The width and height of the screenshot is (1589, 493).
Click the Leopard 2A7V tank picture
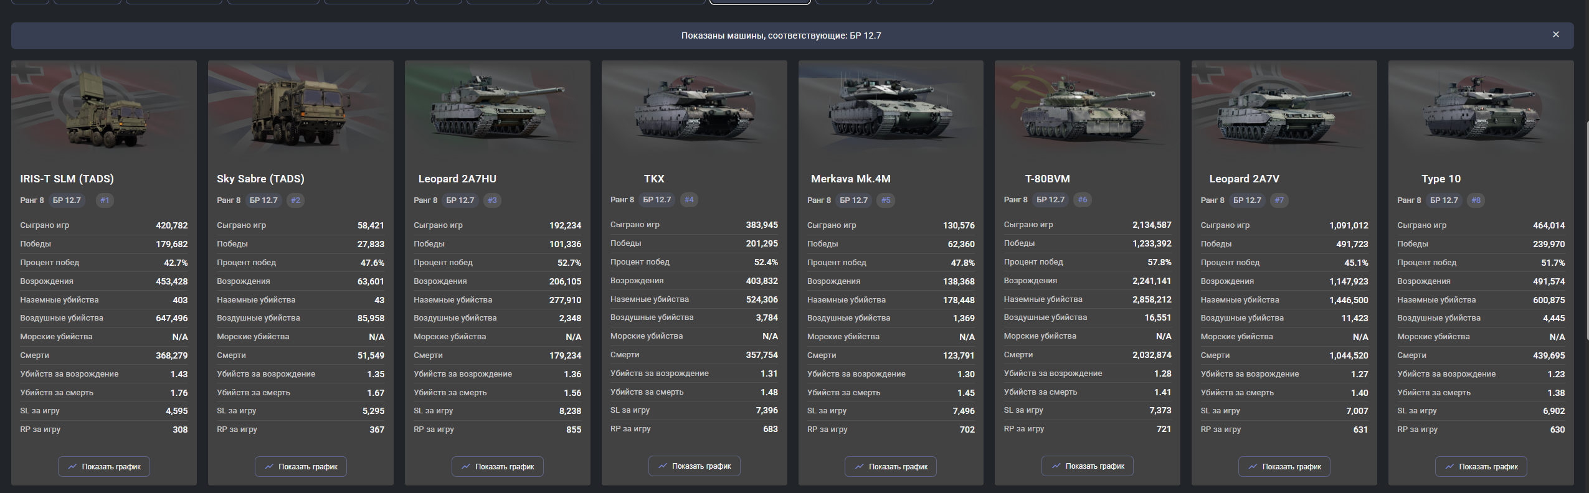(x=1284, y=107)
